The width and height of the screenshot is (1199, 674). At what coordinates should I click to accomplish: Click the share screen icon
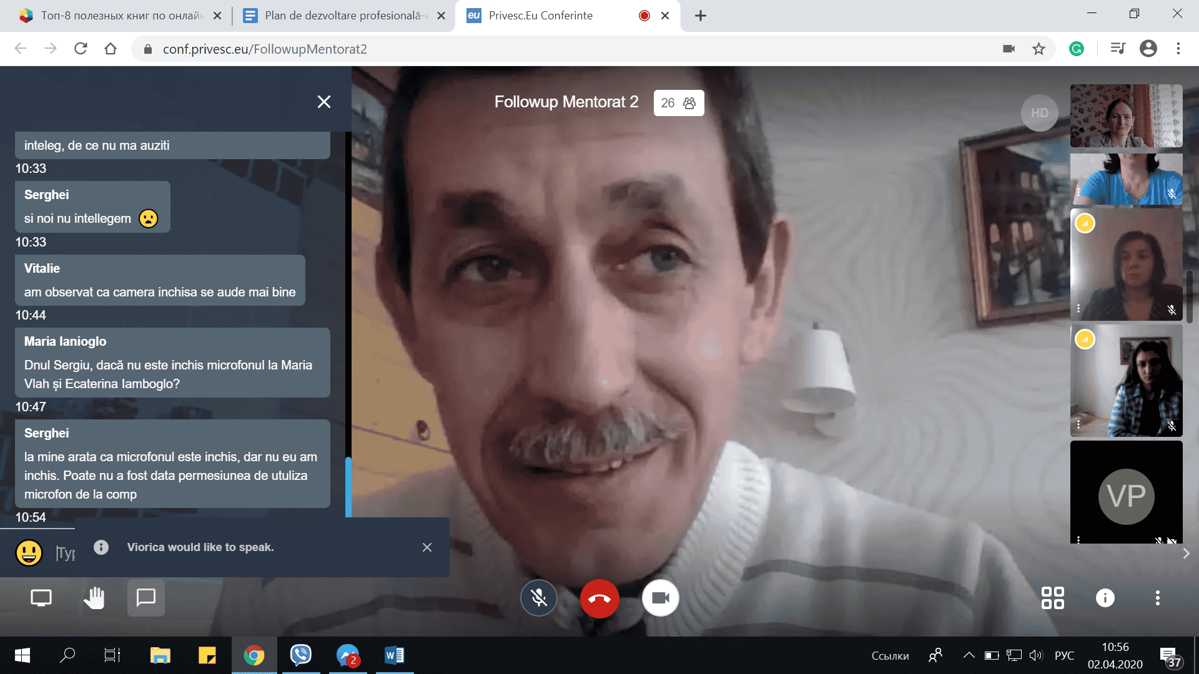pyautogui.click(x=41, y=598)
